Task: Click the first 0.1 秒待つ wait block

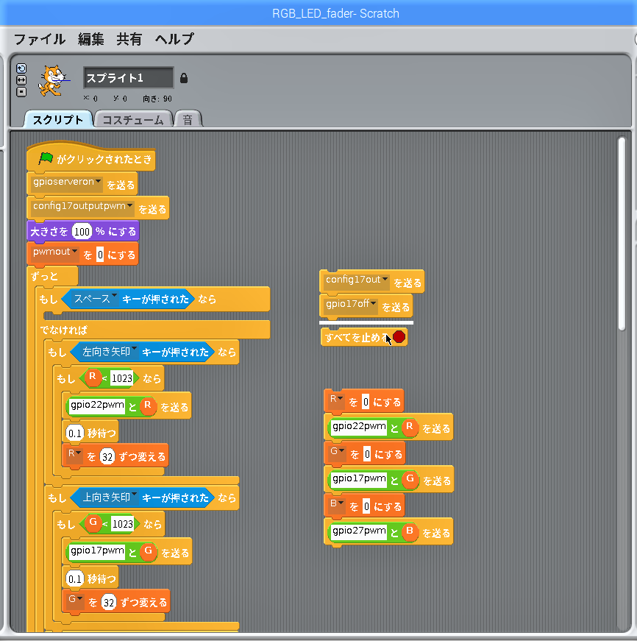Action: click(90, 433)
